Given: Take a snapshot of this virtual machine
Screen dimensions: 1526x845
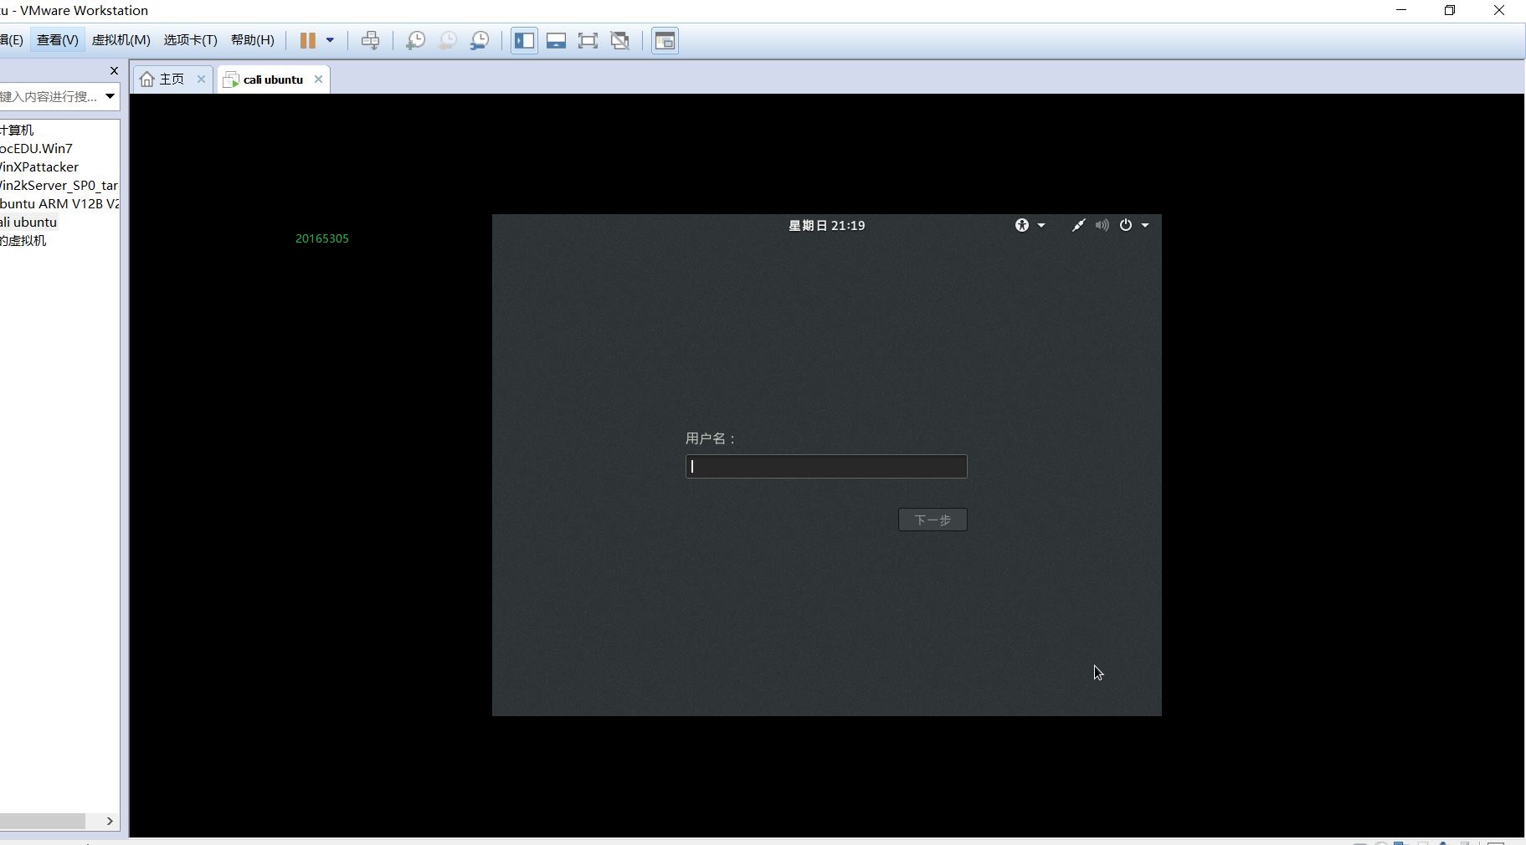Looking at the screenshot, I should click(415, 40).
